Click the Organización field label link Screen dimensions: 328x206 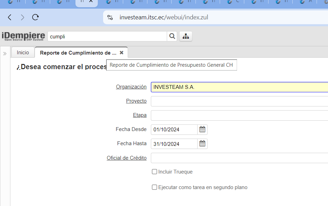pos(131,87)
